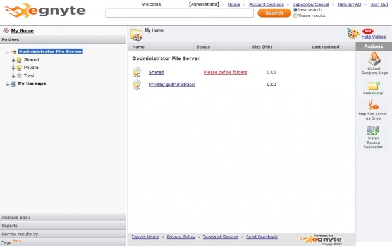This screenshot has width=392, height=246.
Task: Open the Home link in top navigation
Action: [x=234, y=4]
